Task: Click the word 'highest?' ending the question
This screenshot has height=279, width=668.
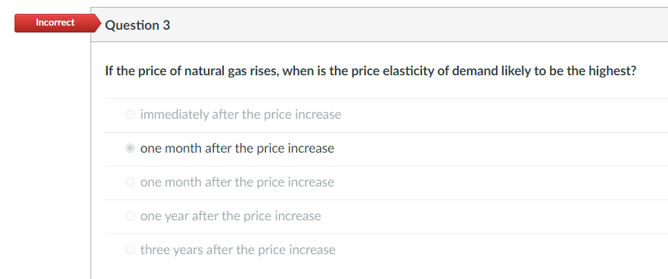Action: pyautogui.click(x=612, y=70)
